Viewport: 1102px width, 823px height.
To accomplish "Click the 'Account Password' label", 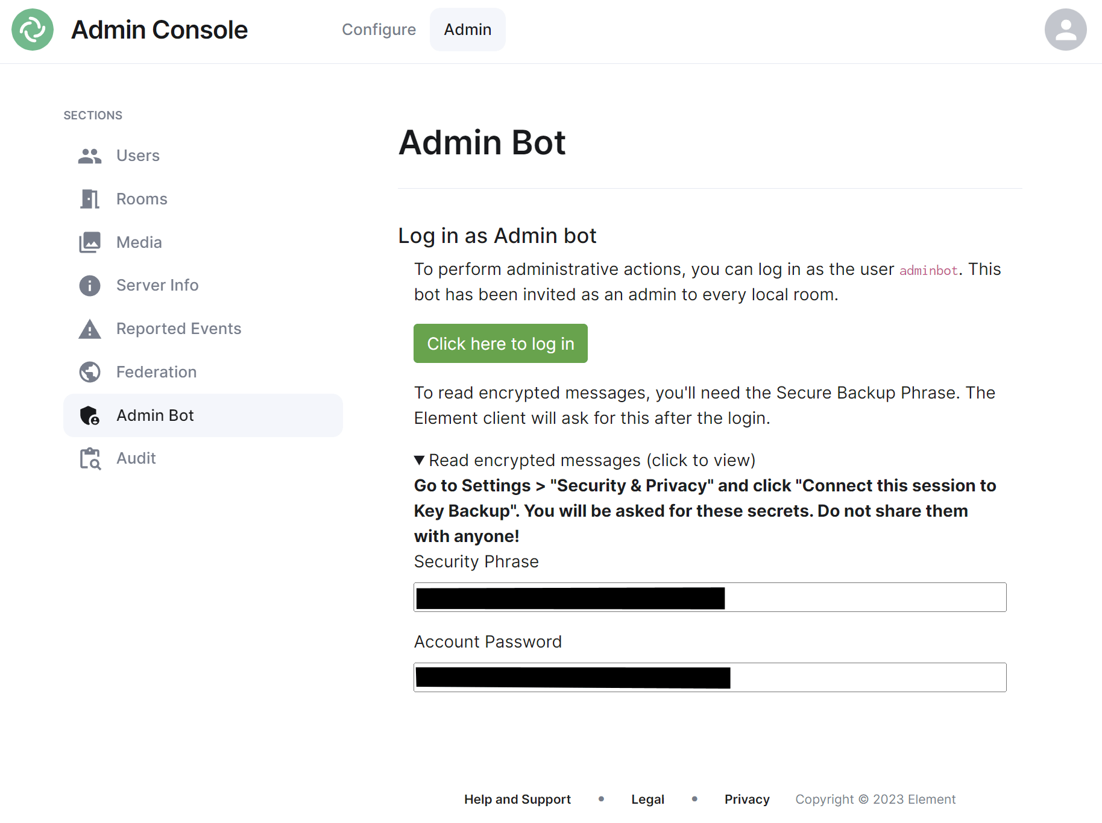I will tap(488, 642).
